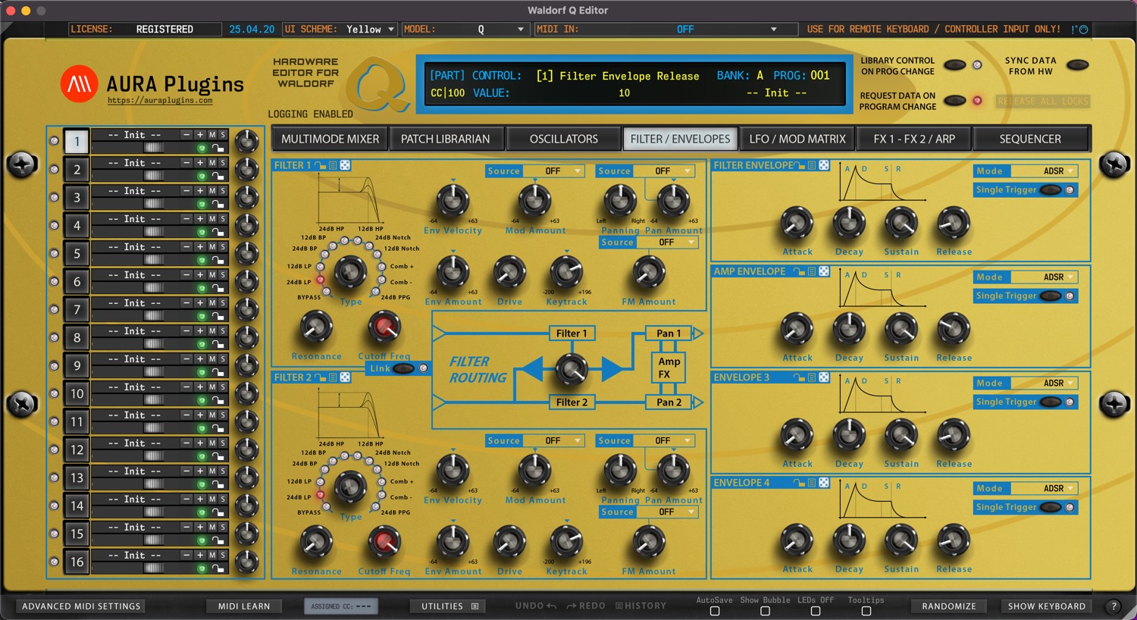Image resolution: width=1137 pixels, height=620 pixels.
Task: Enable the Tooltips checkbox
Action: pos(866,611)
